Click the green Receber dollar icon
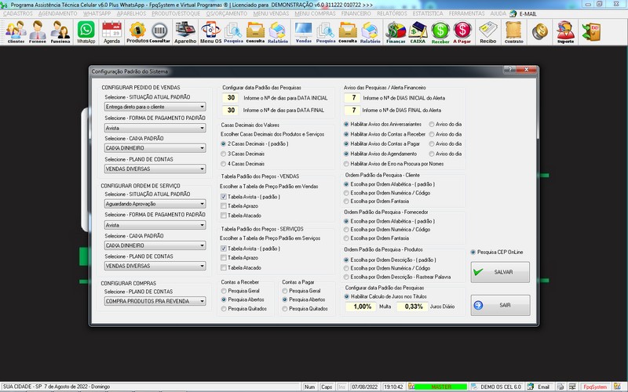Image resolution: width=628 pixels, height=392 pixels. click(x=440, y=32)
